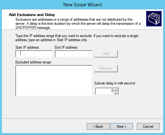The width and height of the screenshot is (165, 135).
Task: Click last octet of Start IP address
Action: click(48, 54)
